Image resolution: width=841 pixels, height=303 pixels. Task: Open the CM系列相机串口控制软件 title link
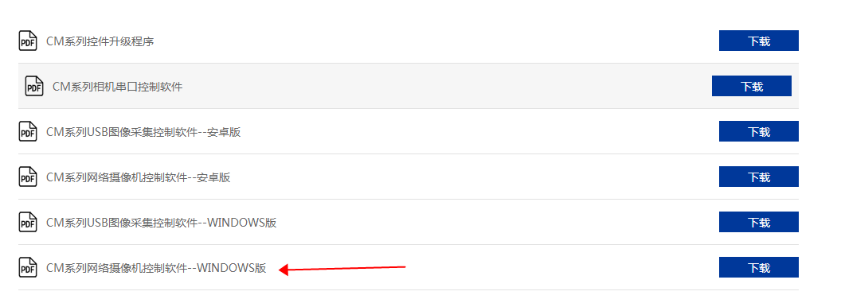click(x=117, y=87)
